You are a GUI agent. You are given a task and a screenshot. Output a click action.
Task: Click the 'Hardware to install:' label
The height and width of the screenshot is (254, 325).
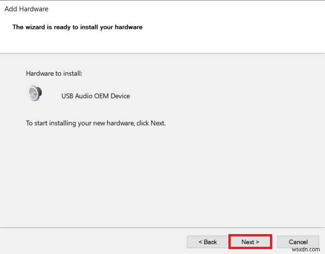(x=54, y=74)
